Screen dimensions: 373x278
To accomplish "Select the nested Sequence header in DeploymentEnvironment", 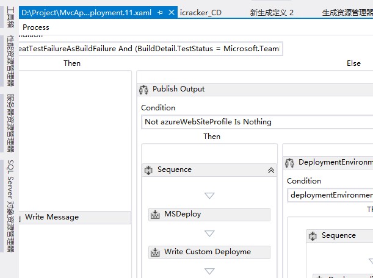I will point(339,236).
